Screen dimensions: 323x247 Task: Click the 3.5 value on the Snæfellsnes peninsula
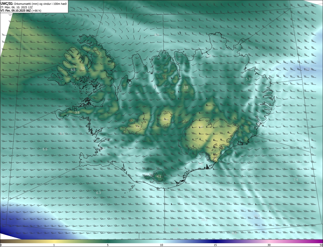77,113
